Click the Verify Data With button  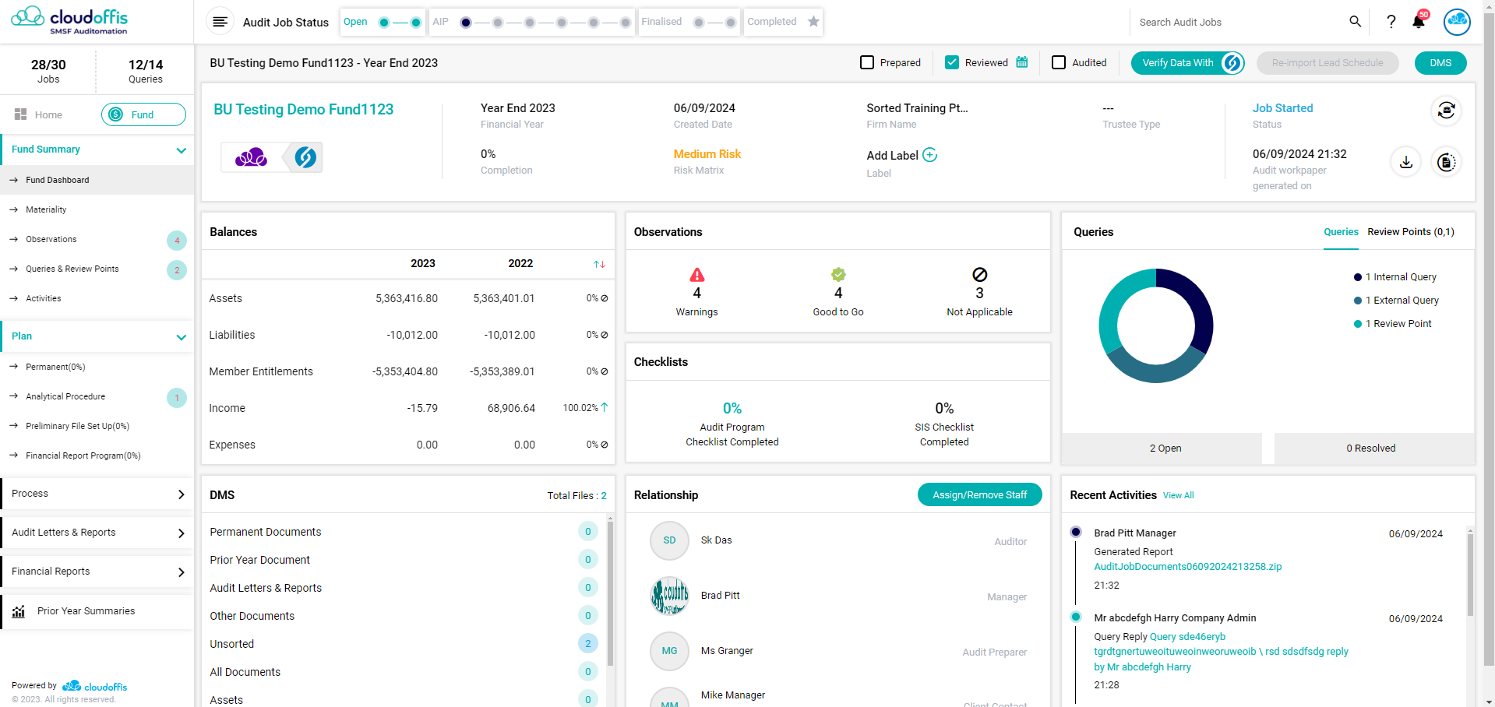click(1187, 63)
